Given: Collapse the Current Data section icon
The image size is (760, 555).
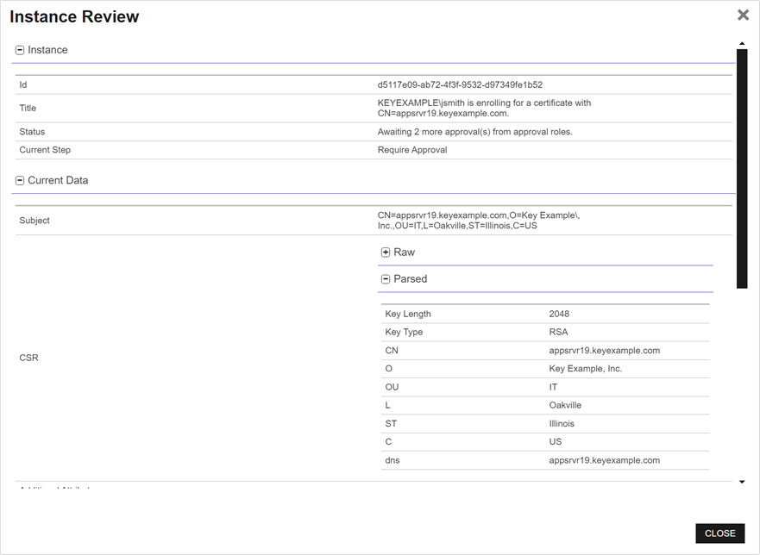Looking at the screenshot, I should (x=20, y=181).
